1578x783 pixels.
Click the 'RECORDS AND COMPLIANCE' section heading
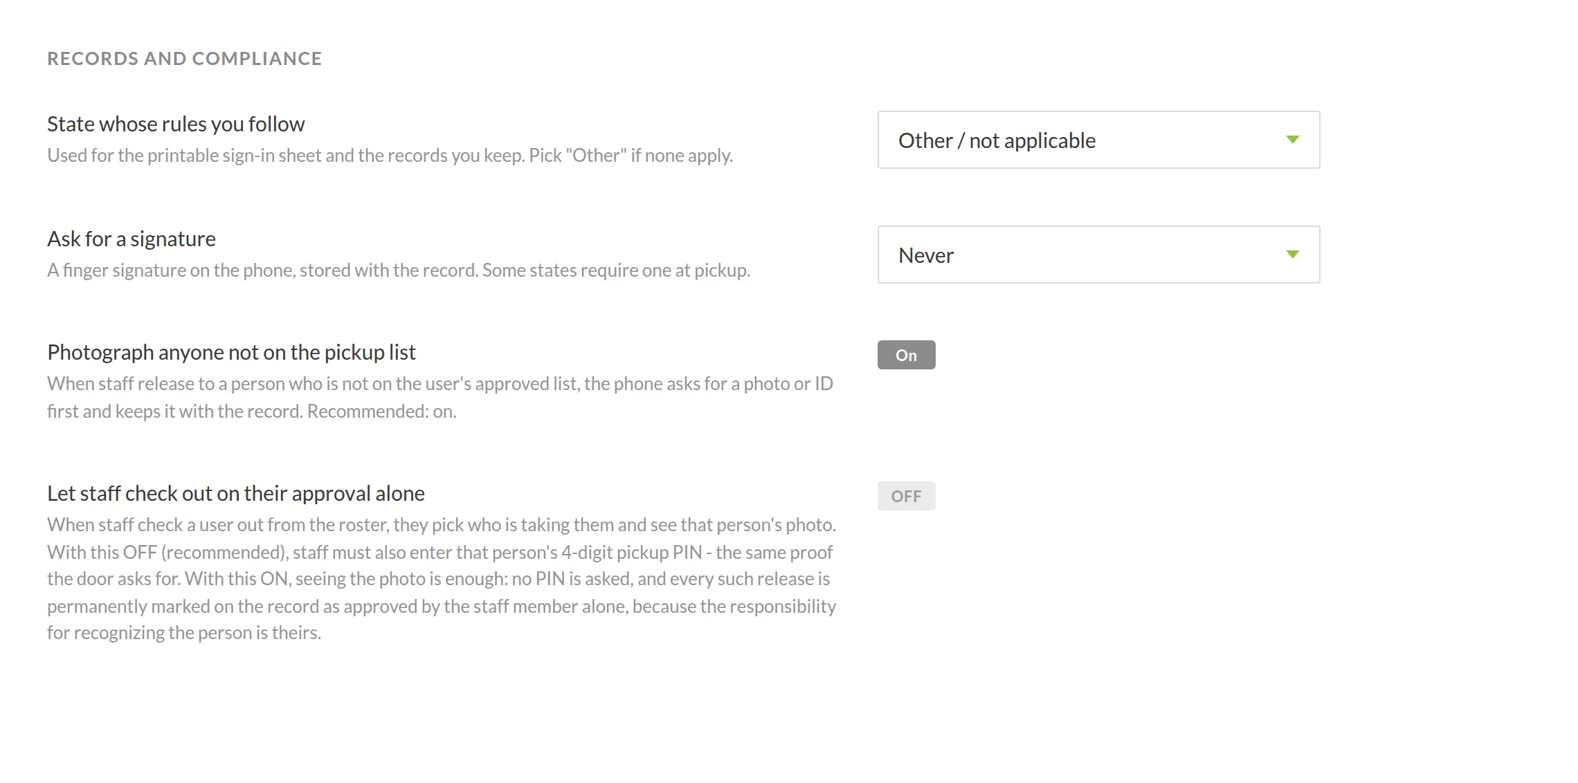tap(185, 58)
